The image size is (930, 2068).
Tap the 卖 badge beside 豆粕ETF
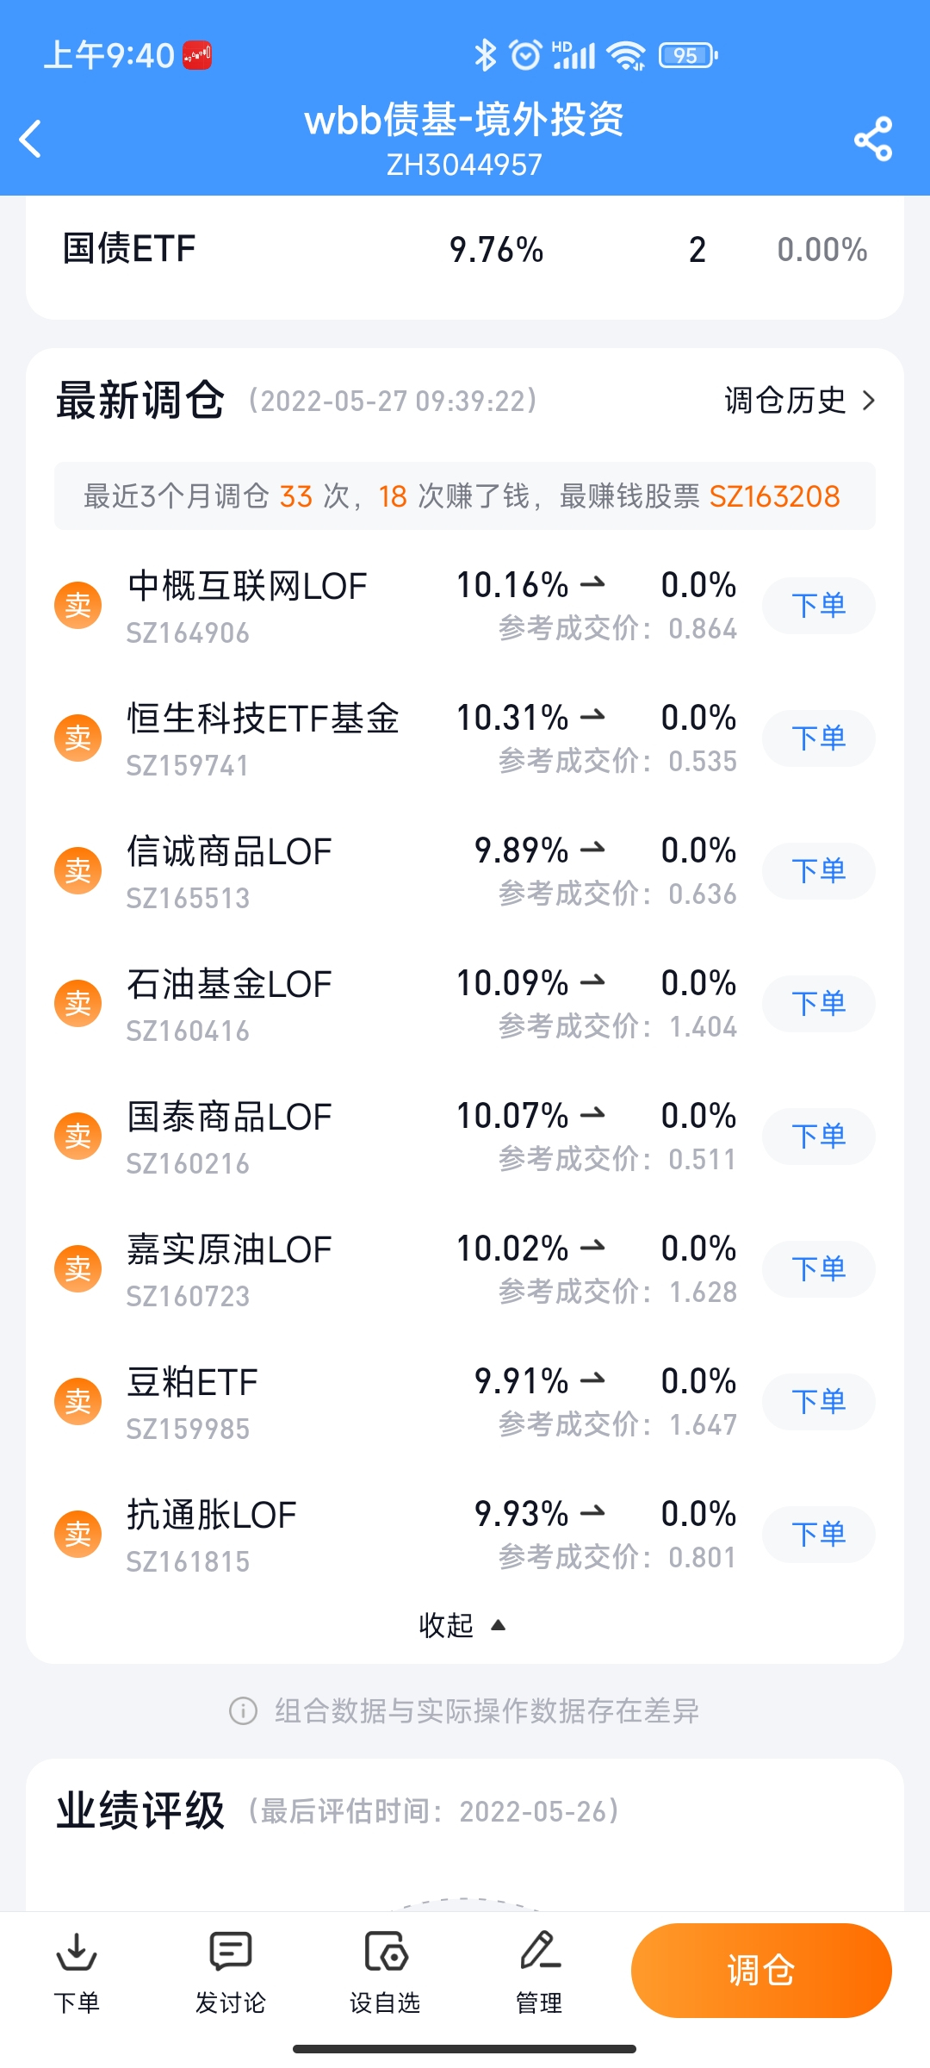coord(78,1402)
